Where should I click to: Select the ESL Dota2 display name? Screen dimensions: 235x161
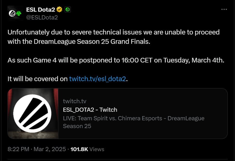pos(41,9)
